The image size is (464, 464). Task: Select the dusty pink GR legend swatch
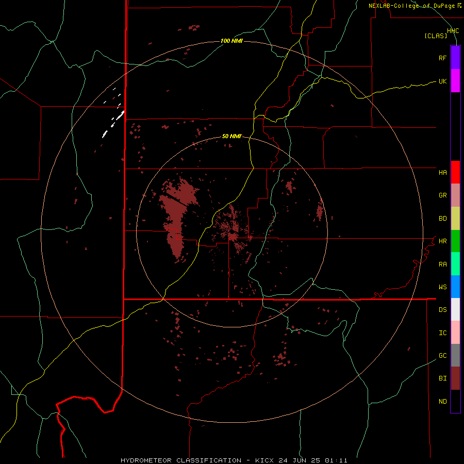click(x=455, y=195)
